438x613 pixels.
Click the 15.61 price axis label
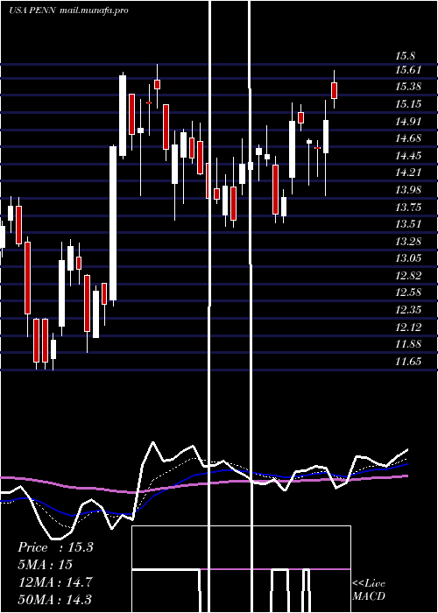(x=408, y=70)
